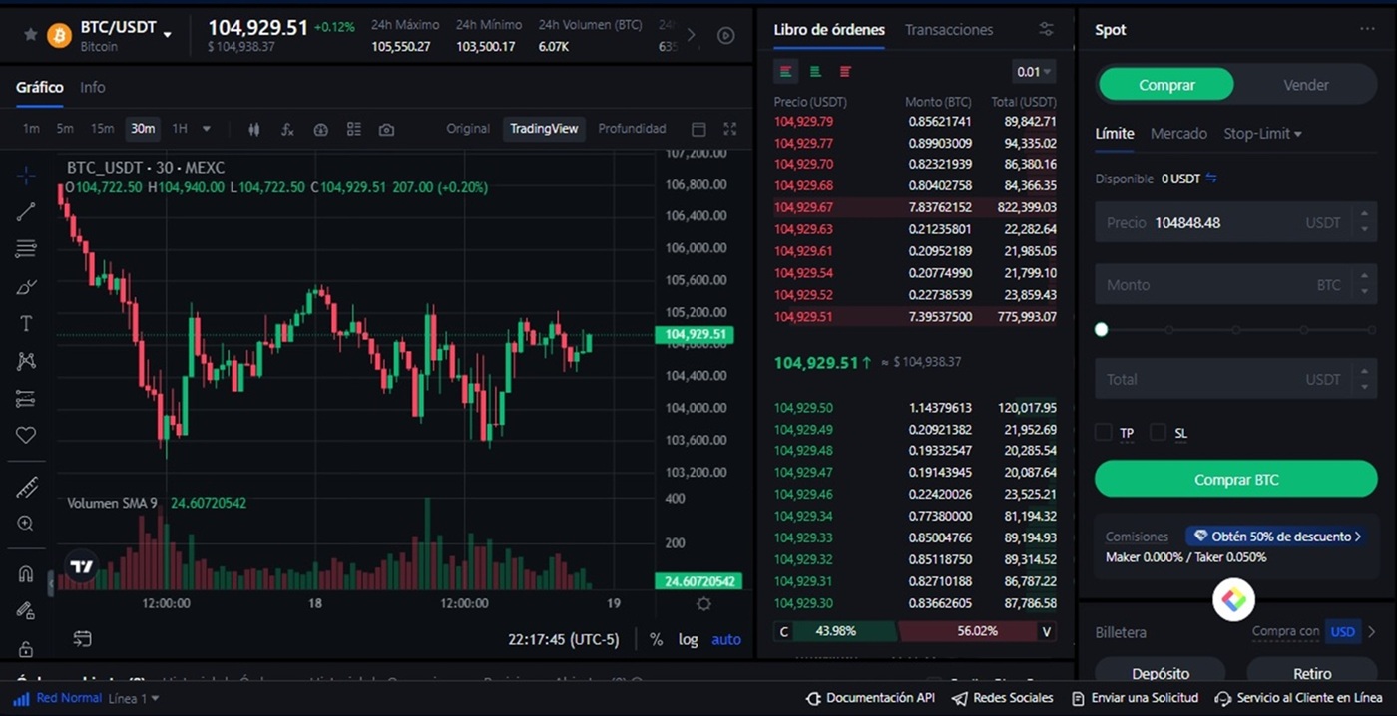
Task: Open the alert clock icon in chart toolbar
Action: 320,129
